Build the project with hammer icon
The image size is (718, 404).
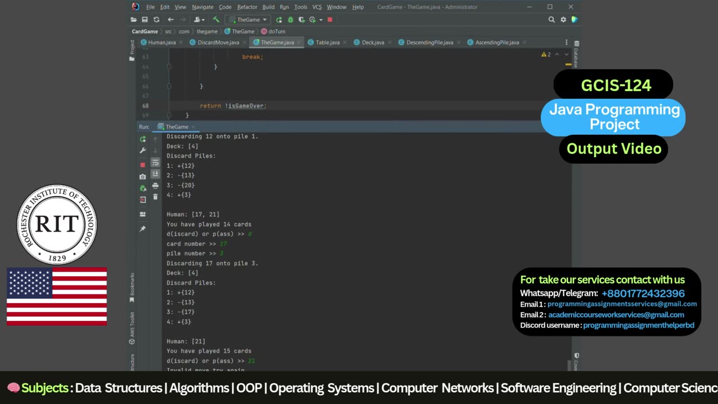coord(216,20)
